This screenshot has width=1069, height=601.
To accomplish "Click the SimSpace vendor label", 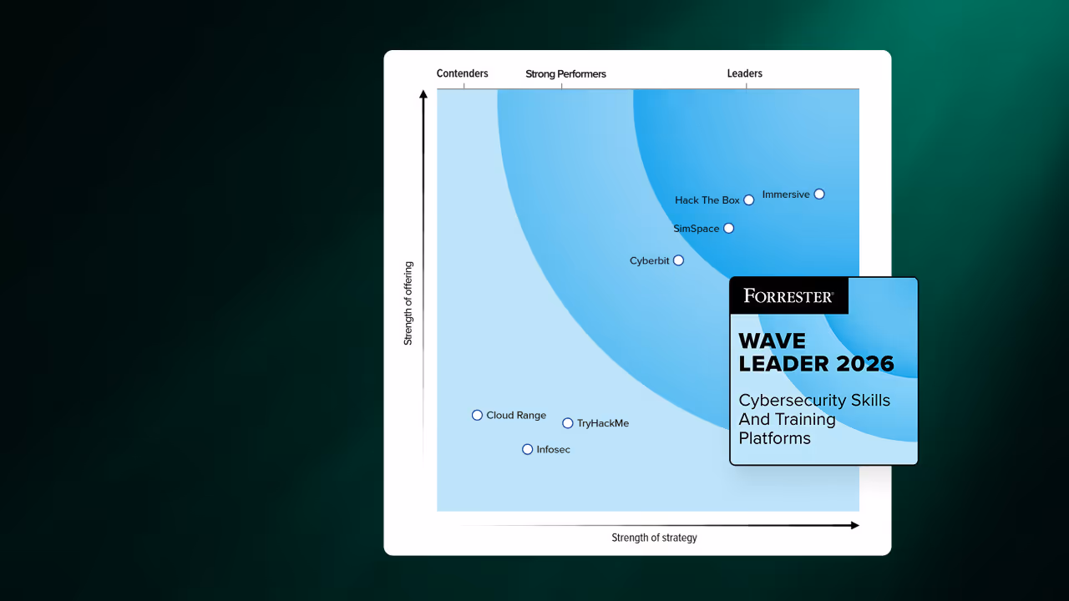I will tap(697, 229).
